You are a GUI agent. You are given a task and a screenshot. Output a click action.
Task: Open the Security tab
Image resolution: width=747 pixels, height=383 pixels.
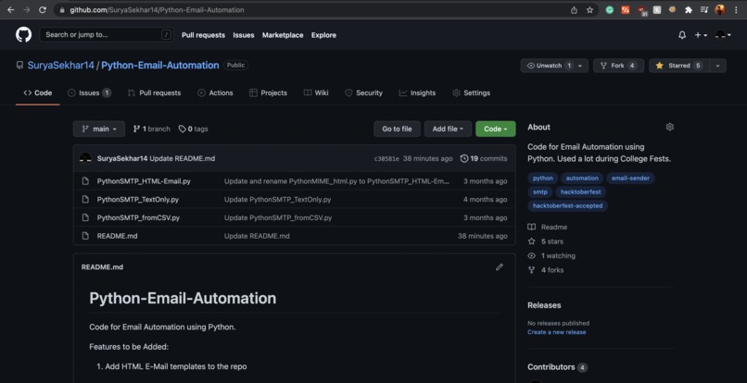[x=364, y=93]
